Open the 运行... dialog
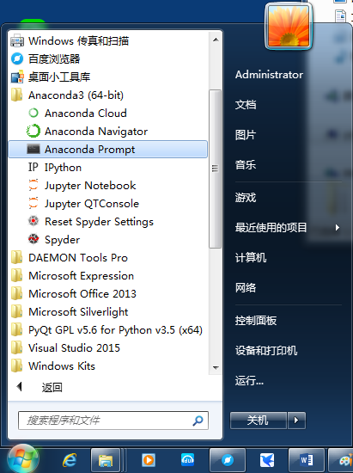The width and height of the screenshot is (353, 473). point(249,381)
